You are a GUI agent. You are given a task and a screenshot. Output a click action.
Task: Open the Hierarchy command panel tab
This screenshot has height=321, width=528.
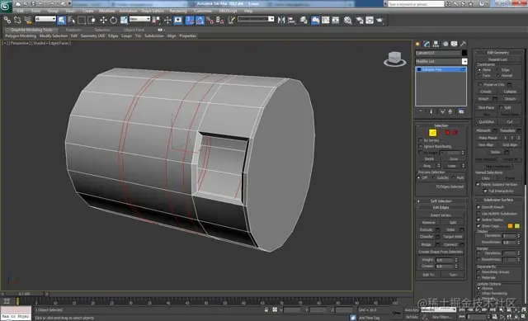[x=436, y=44]
